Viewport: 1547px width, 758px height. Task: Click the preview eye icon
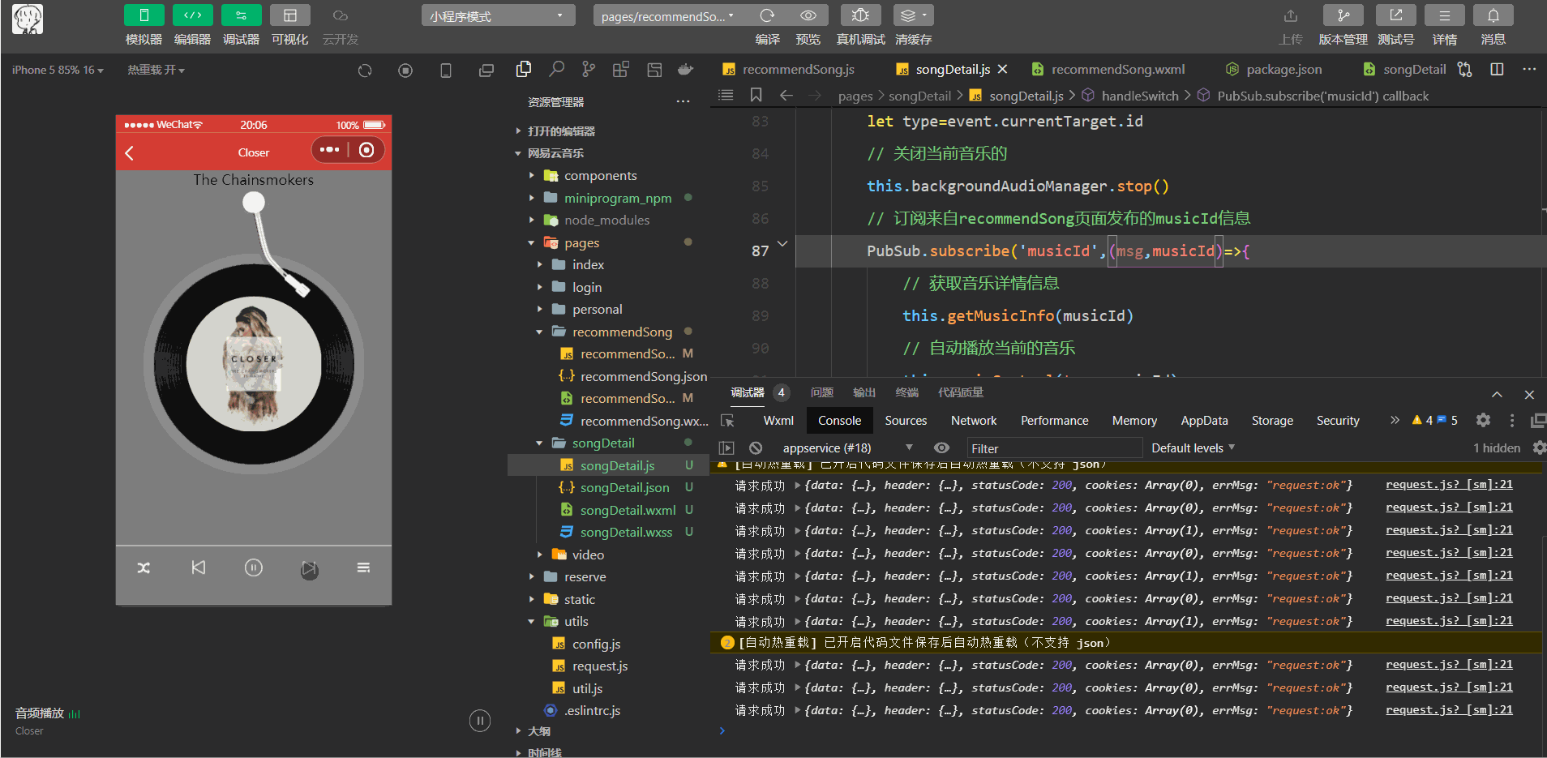(808, 15)
